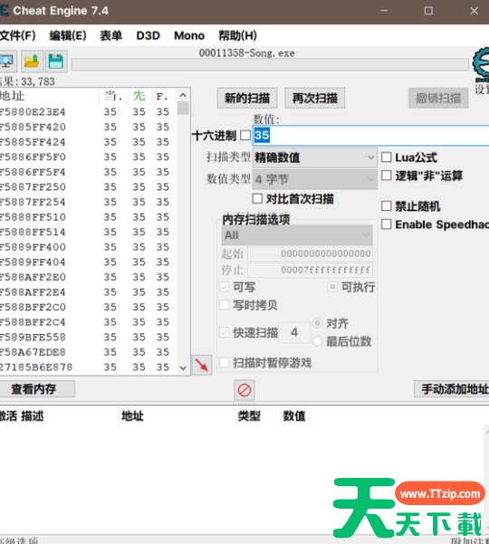Open the 编辑(E) menu
Screen dimensions: 489x544
coord(68,35)
